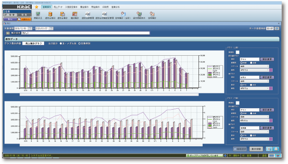Open the 売上データ menu tab
Image resolution: width=288 pixels, height=164 pixels.
point(58,7)
